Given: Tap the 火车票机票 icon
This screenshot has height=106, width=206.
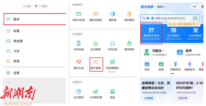Looking at the screenshot, I should (95, 93).
